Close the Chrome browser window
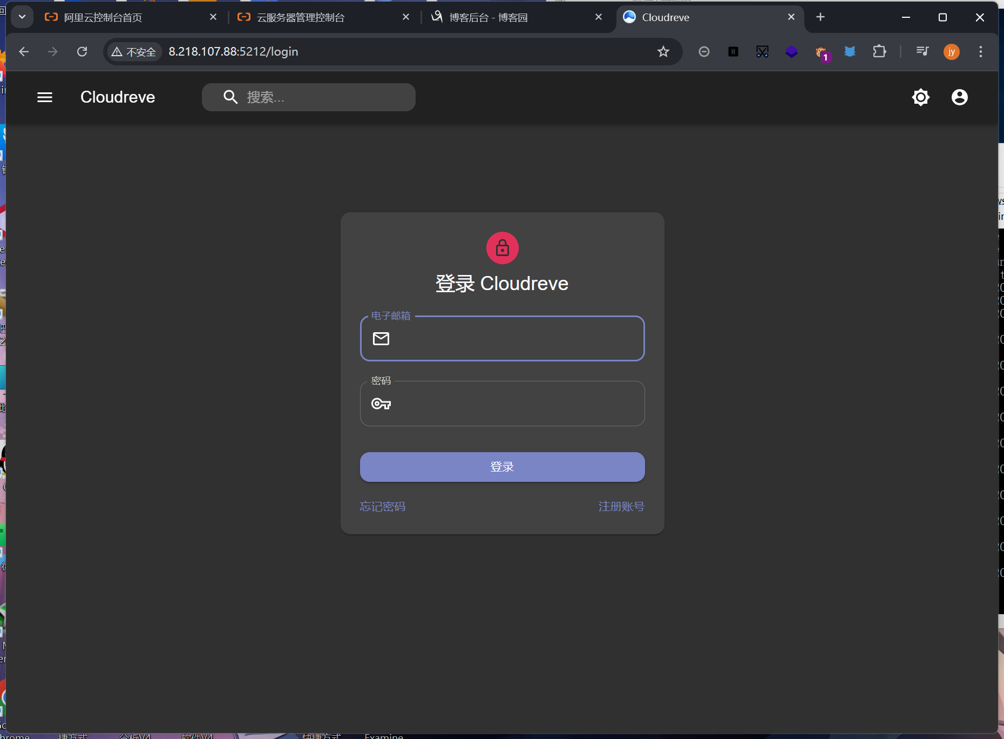The width and height of the screenshot is (1004, 739). (x=980, y=17)
